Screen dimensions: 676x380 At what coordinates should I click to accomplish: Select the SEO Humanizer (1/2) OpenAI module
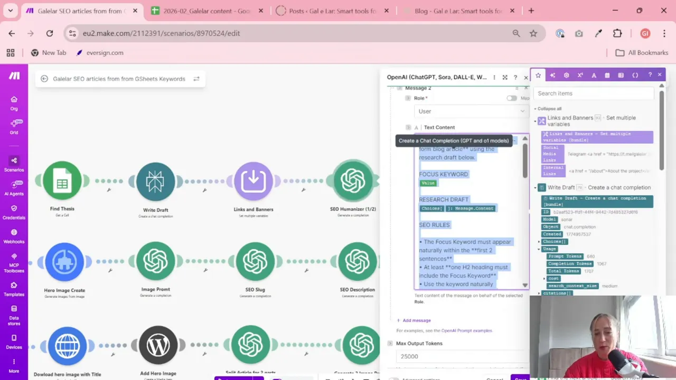click(353, 182)
